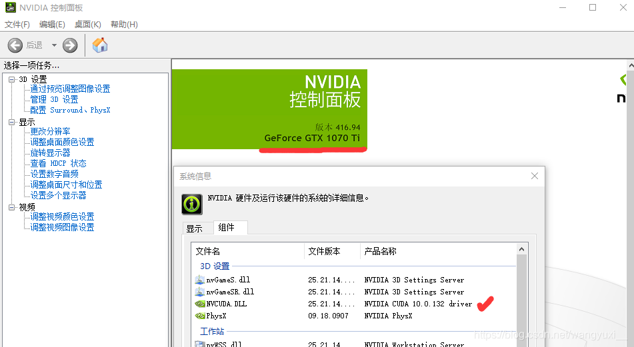Open 查看 HDCP 状态 task

point(58,163)
